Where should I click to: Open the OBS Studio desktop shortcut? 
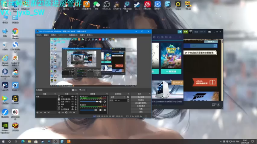pyautogui.click(x=107, y=5)
